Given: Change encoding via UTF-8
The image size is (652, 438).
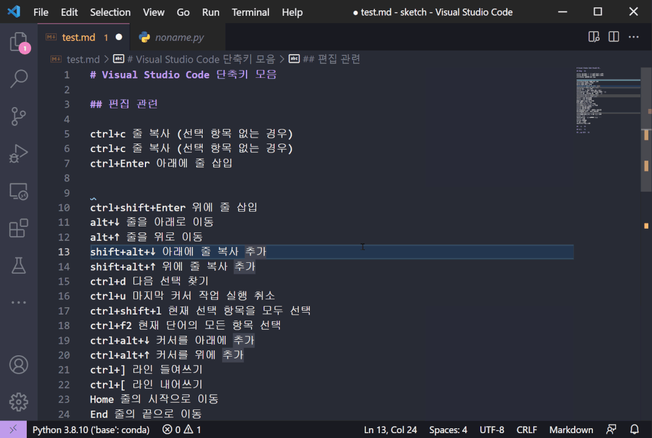Looking at the screenshot, I should point(491,429).
